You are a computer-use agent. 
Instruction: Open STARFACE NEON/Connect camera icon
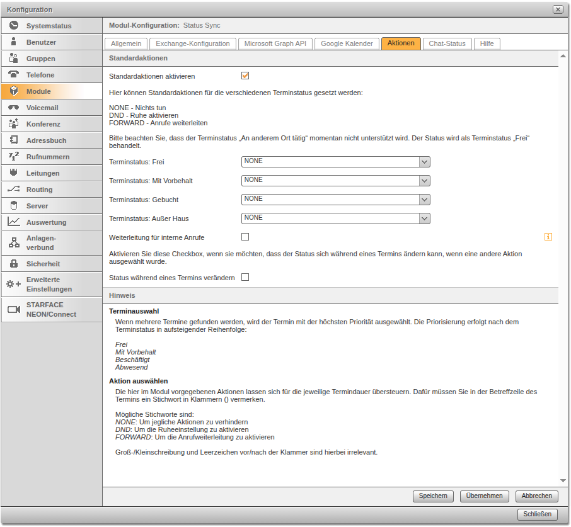14,309
